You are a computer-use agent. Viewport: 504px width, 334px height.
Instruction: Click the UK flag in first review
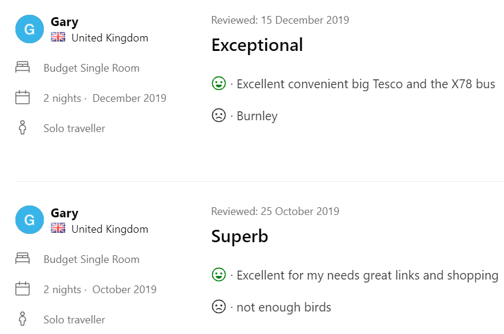pyautogui.click(x=58, y=37)
